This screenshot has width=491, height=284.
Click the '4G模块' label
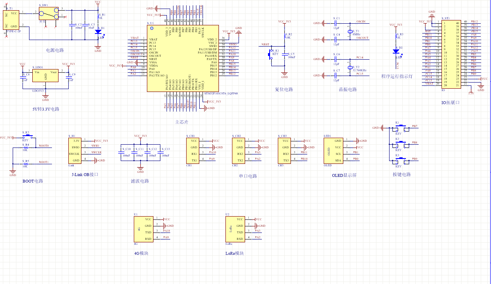141,253
